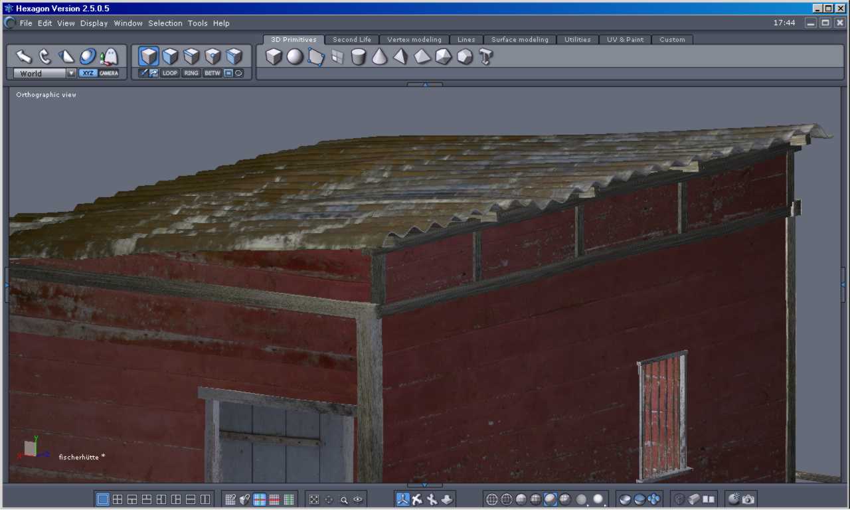The height and width of the screenshot is (510, 850).
Task: Add a dodecahedron primitive
Action: pyautogui.click(x=465, y=57)
